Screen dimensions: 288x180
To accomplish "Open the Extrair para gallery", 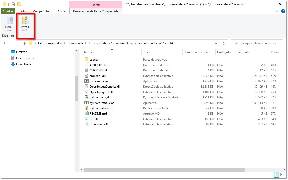I will (9, 24).
